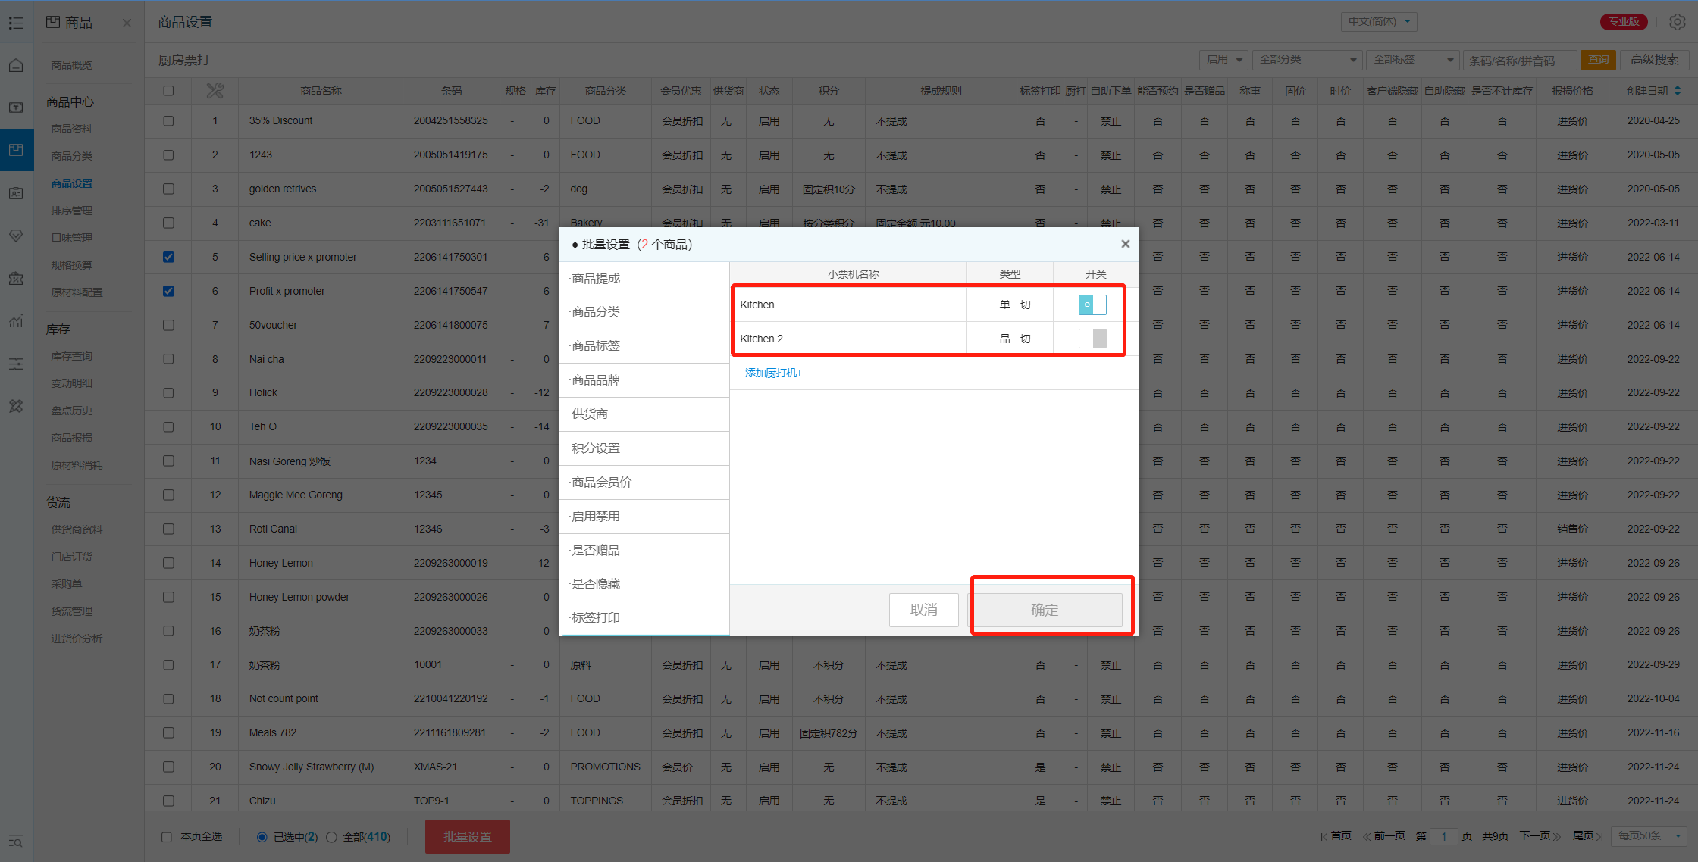The height and width of the screenshot is (862, 1698).
Task: Click the 确定 confirm button
Action: 1045,610
